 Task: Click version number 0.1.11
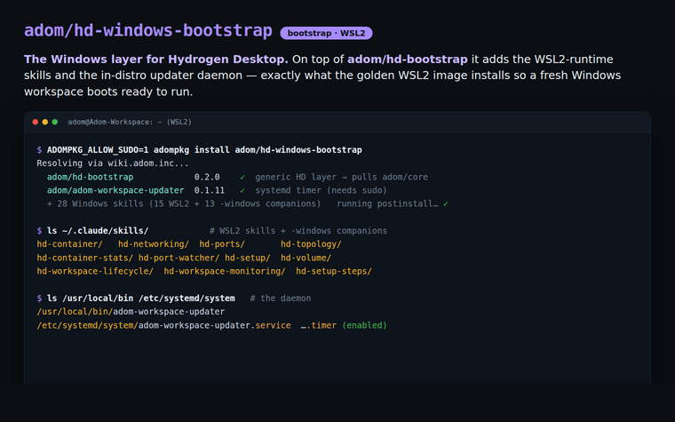pos(210,190)
